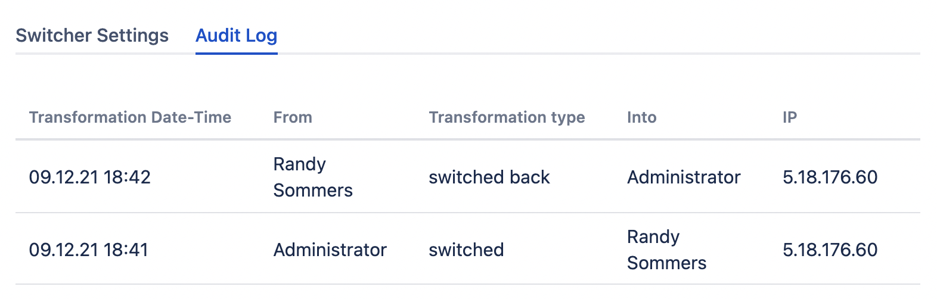Viewport: 937px width, 299px height.
Task: Select the Audit Log tab
Action: click(236, 36)
